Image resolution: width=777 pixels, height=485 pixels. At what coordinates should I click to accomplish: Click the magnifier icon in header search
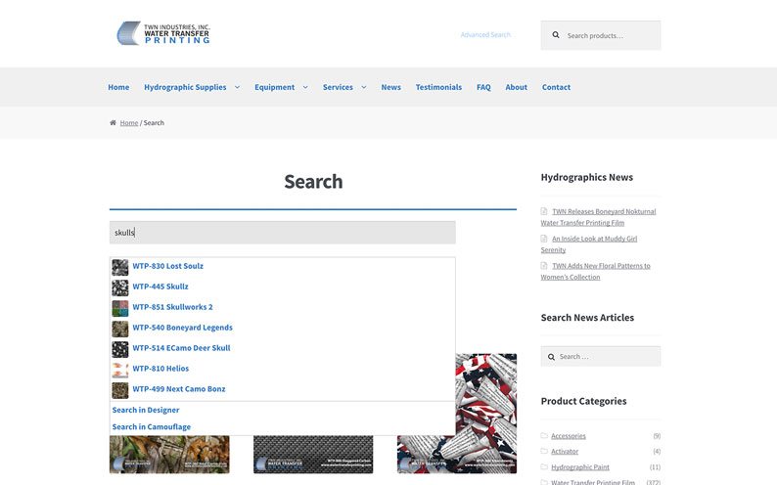[556, 35]
